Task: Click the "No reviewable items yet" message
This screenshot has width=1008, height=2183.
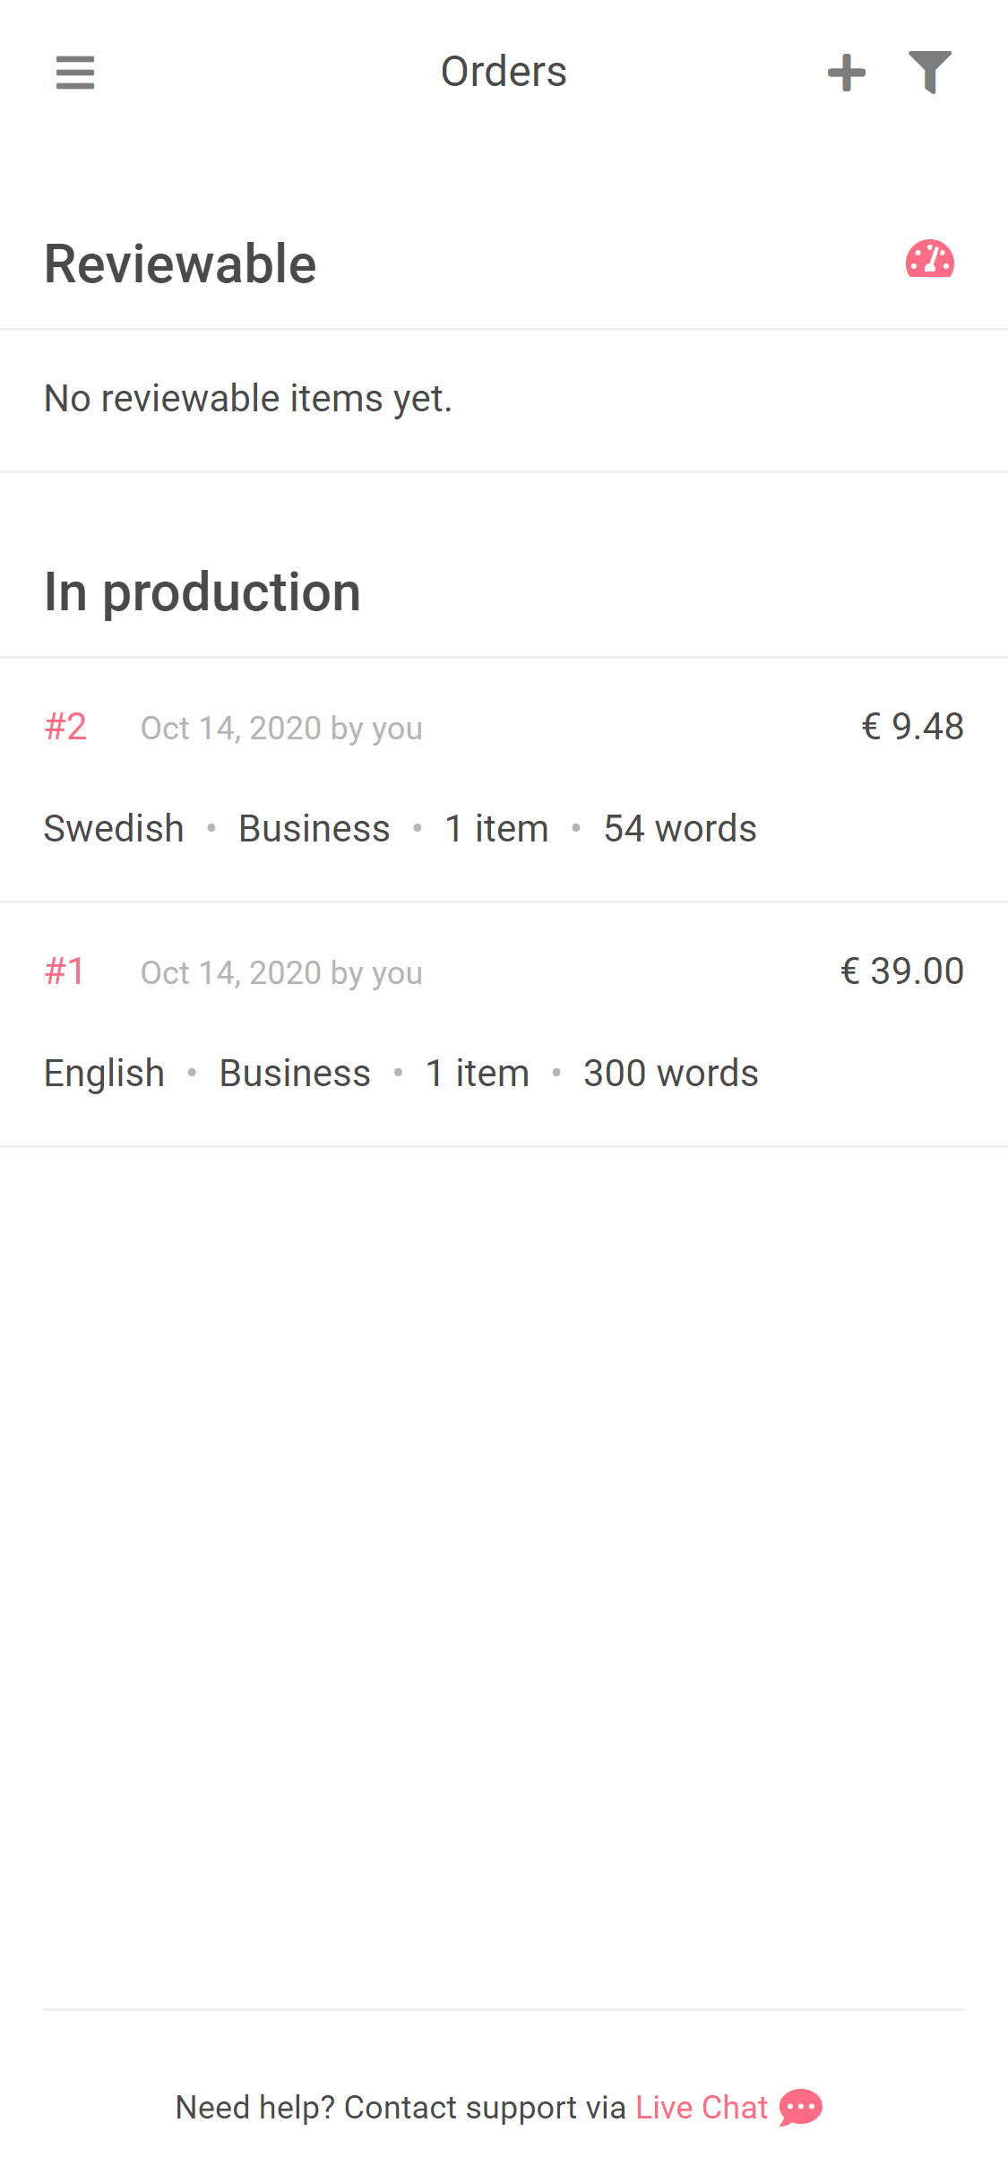Action: click(248, 399)
